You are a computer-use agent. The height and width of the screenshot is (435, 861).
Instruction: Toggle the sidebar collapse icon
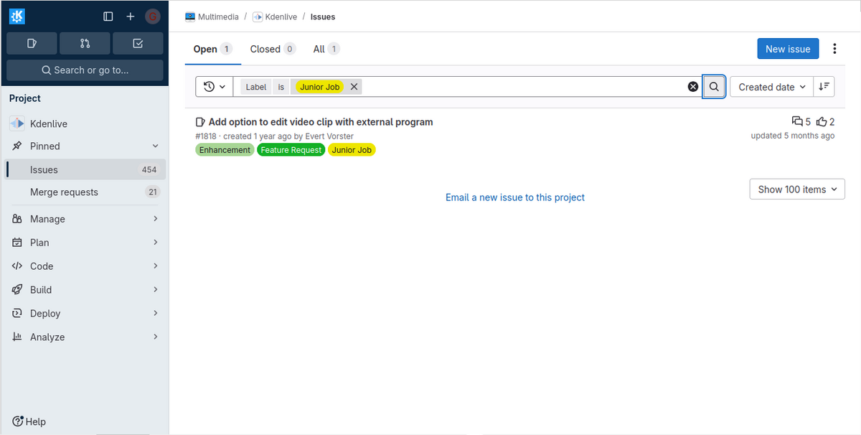point(108,17)
